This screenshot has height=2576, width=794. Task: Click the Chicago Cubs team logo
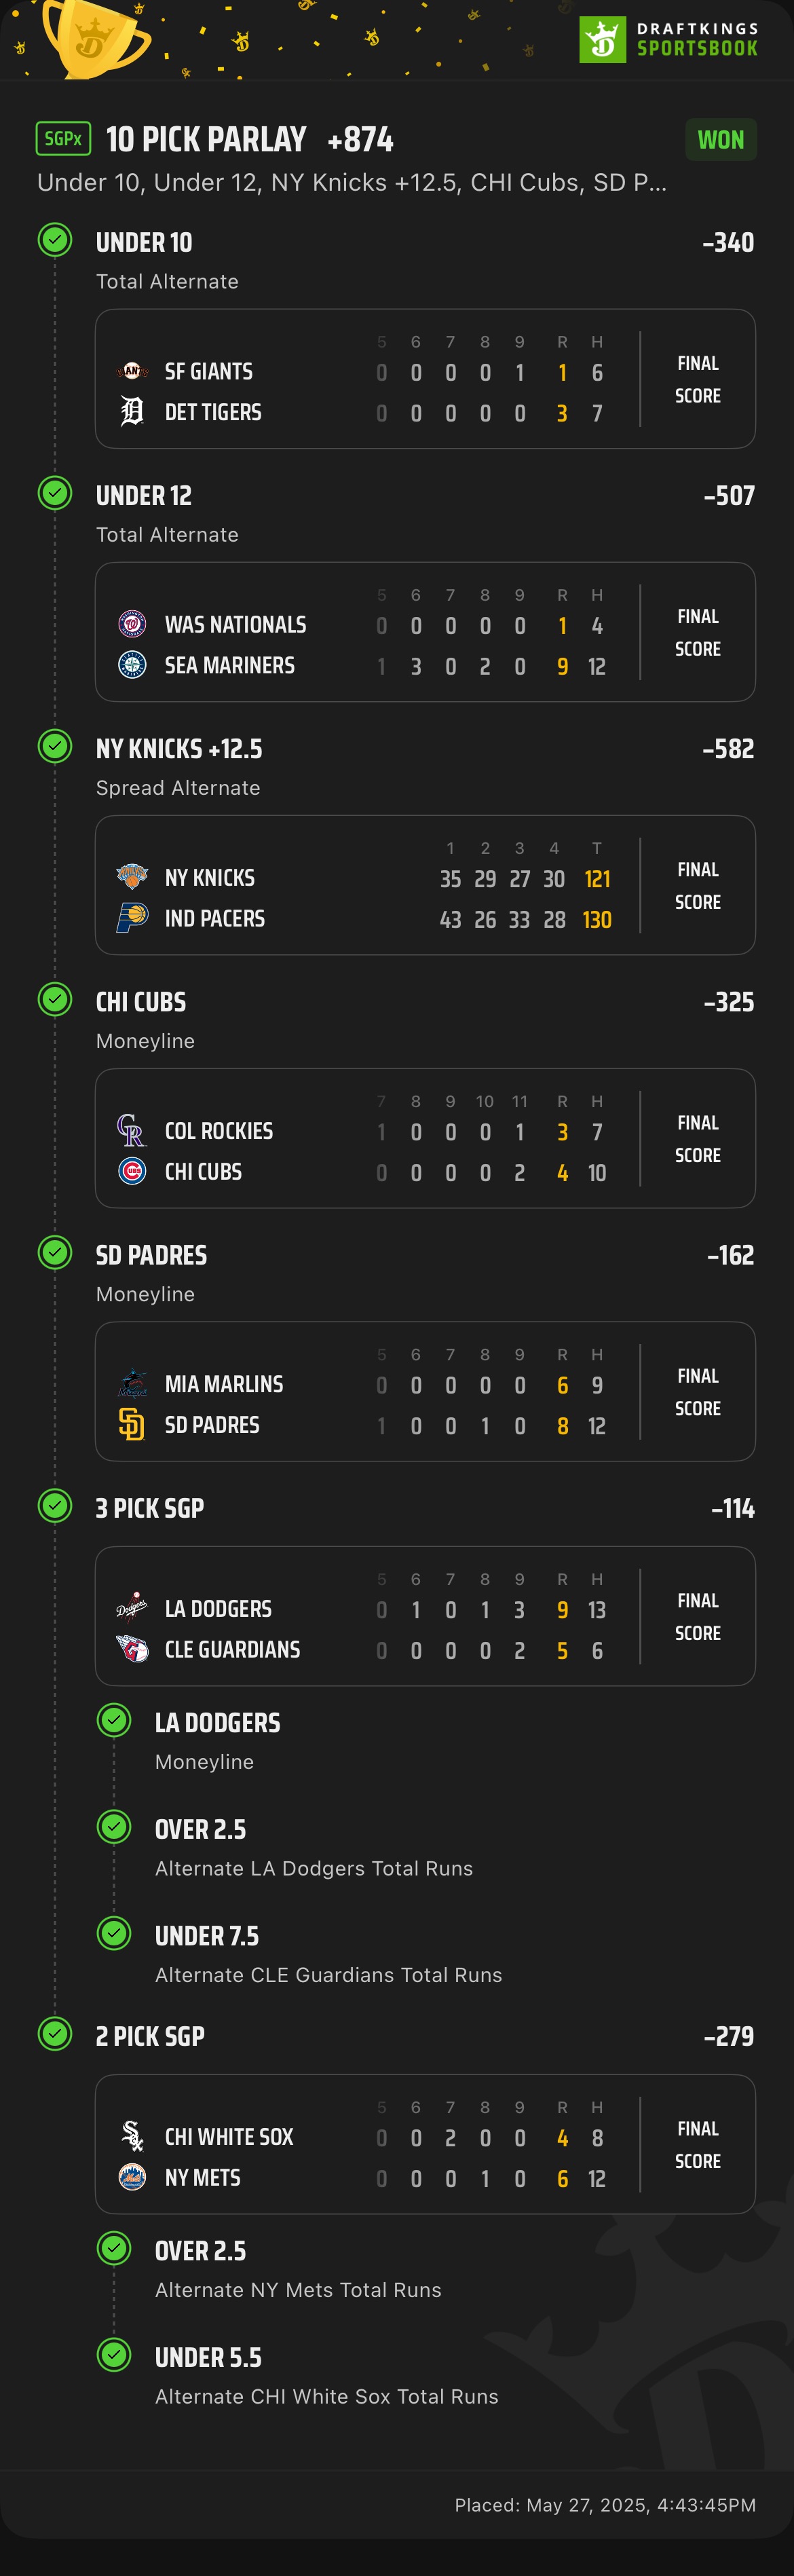pyautogui.click(x=132, y=1171)
